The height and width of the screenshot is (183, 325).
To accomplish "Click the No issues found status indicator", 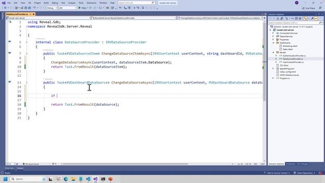I will [30, 164].
